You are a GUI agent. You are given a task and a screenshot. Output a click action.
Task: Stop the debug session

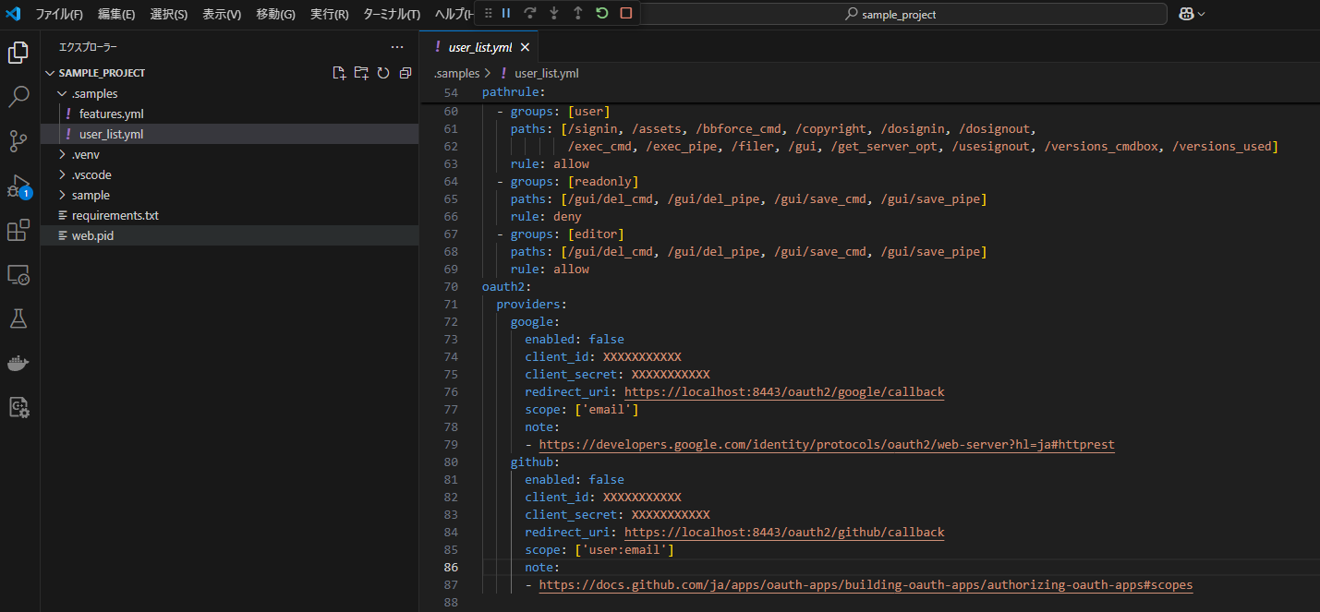626,13
